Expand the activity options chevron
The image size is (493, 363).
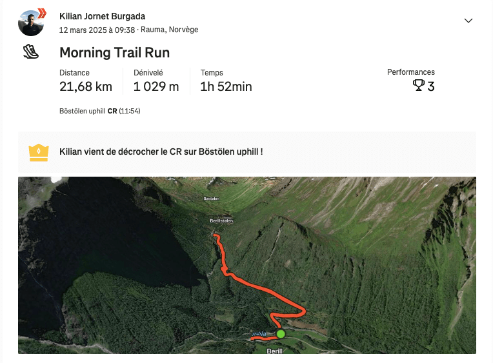coord(468,21)
